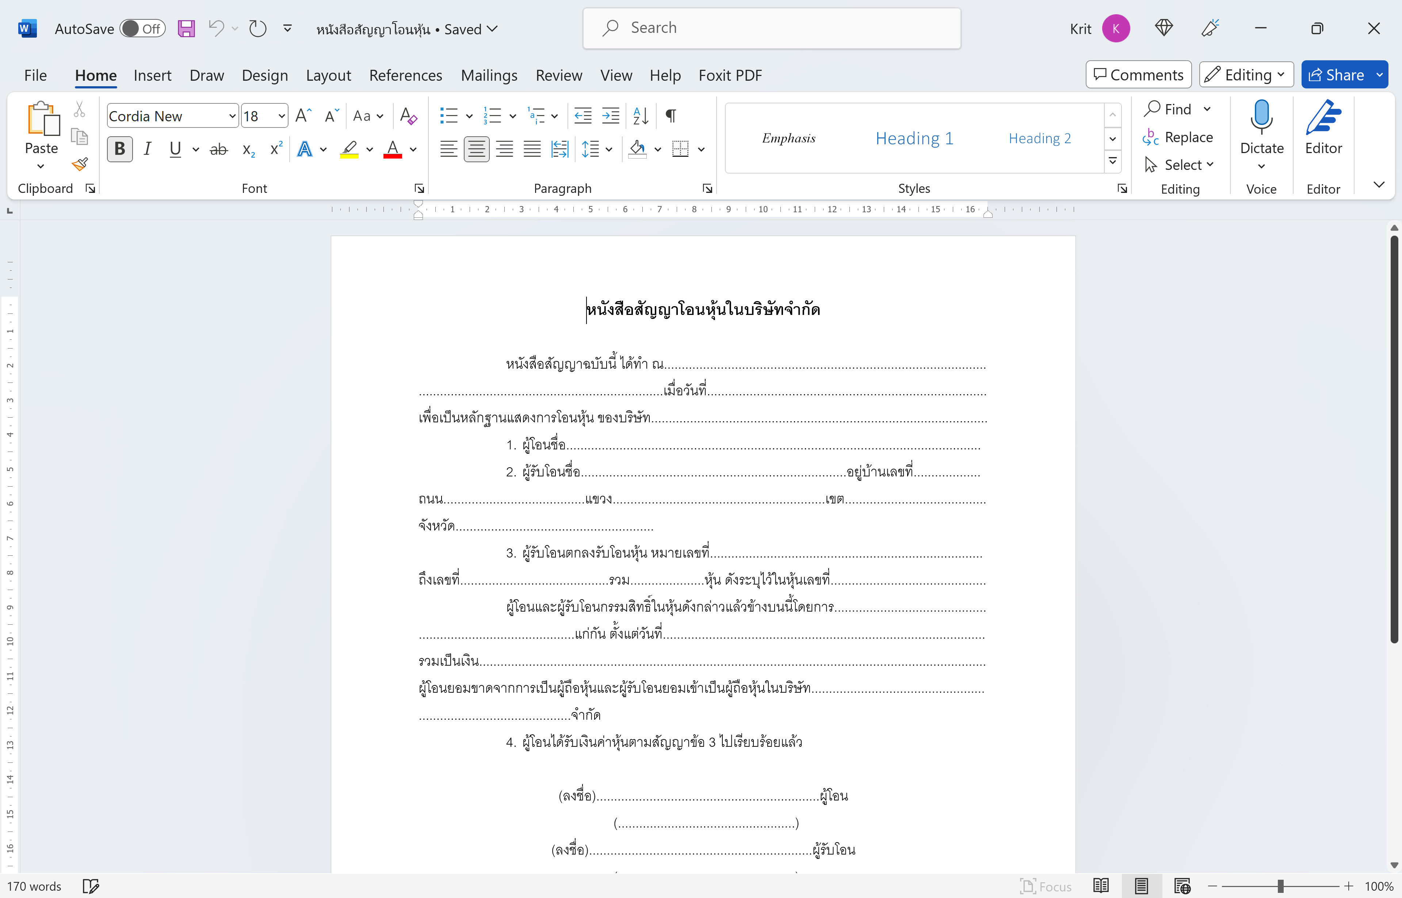Open the font size 18 dropdown
The image size is (1402, 898).
pos(282,116)
